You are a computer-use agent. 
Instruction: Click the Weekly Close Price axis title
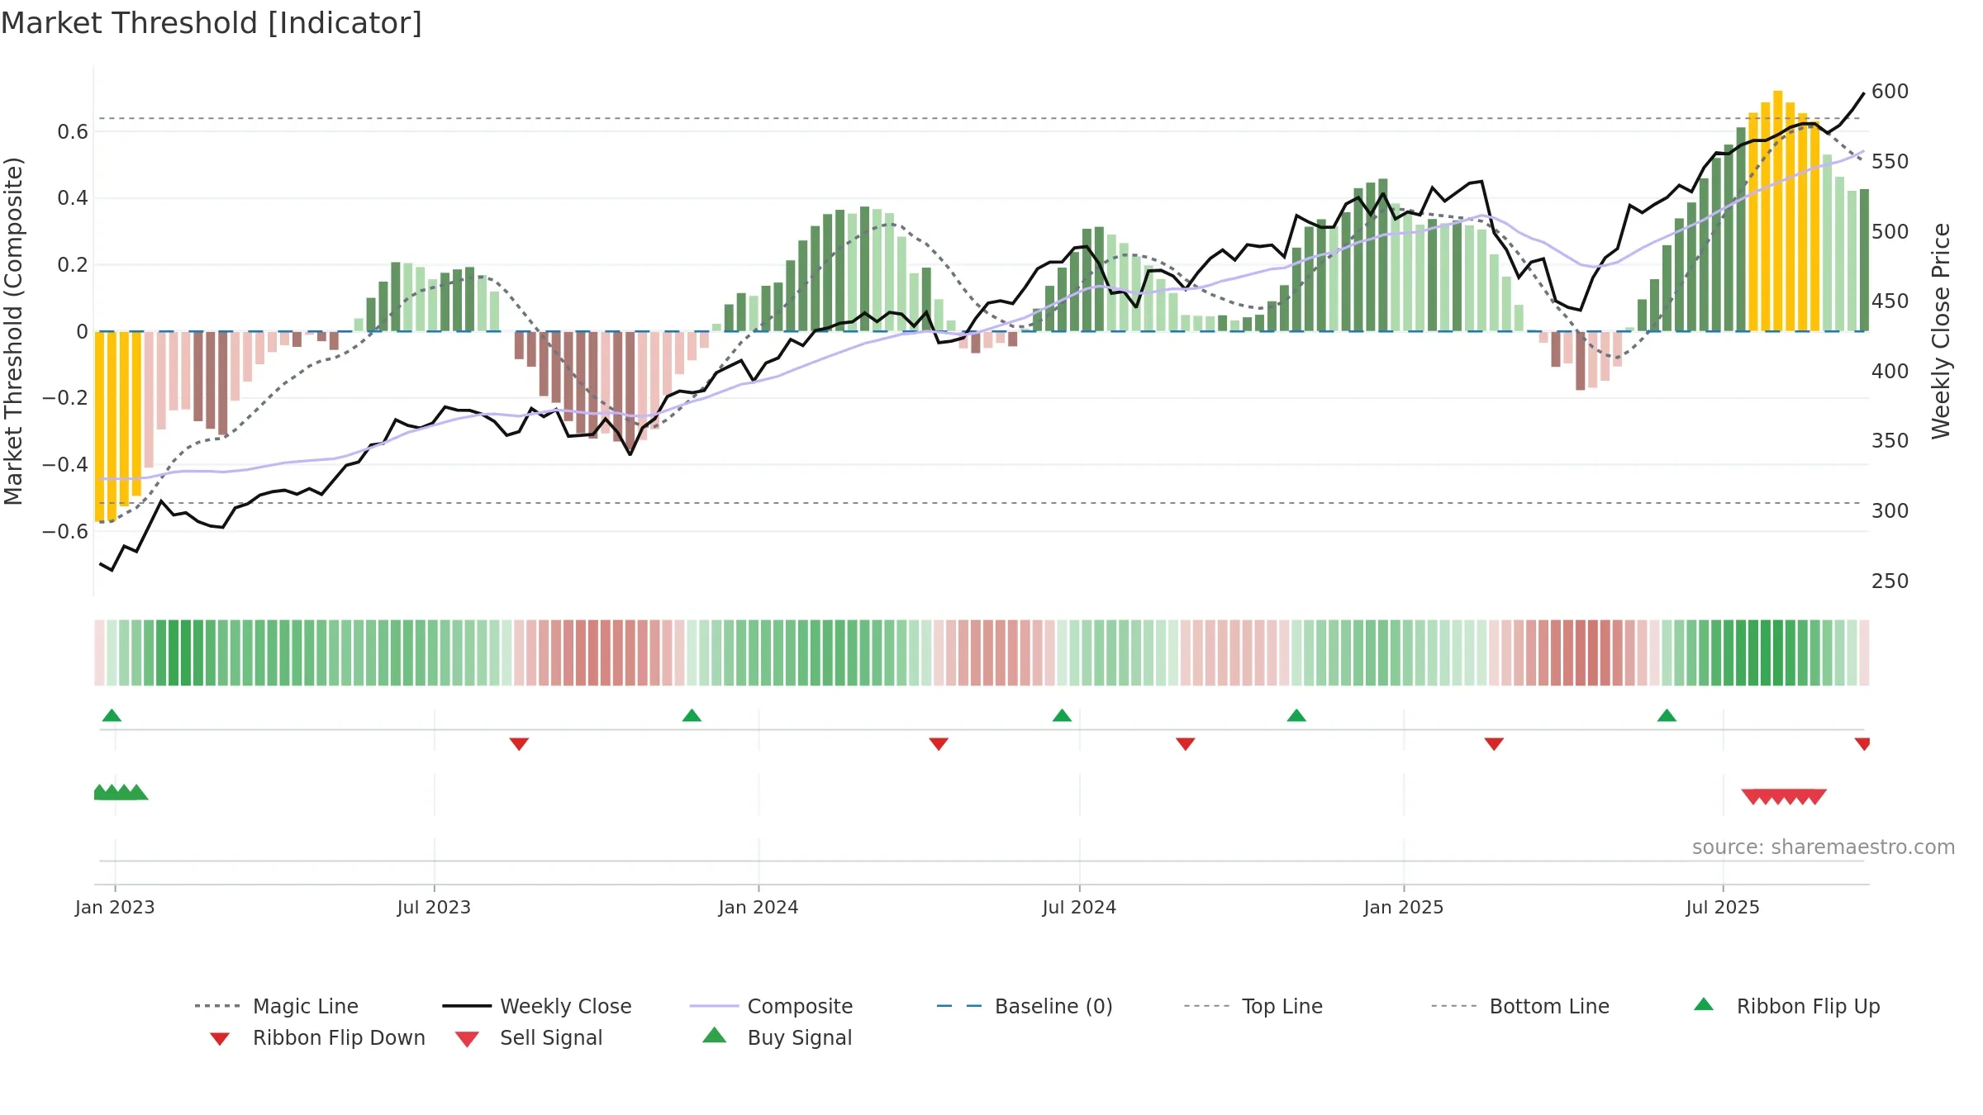coord(1941,331)
